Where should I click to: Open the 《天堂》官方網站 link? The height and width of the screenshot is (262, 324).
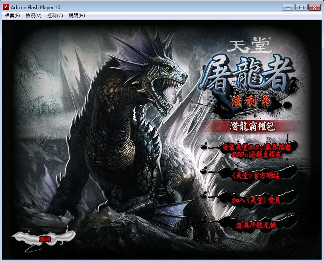tap(256, 176)
